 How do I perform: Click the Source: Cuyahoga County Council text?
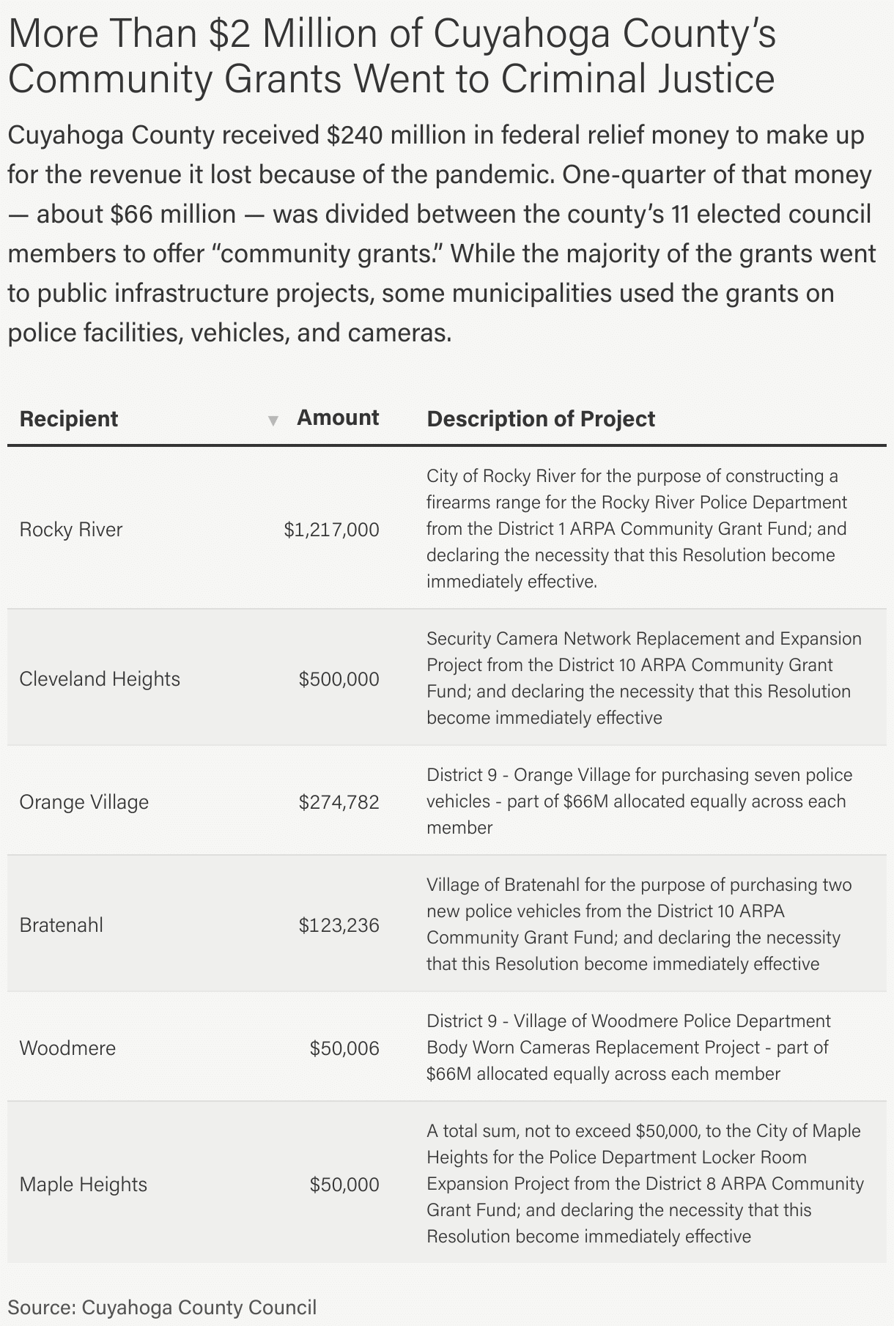point(162,1308)
